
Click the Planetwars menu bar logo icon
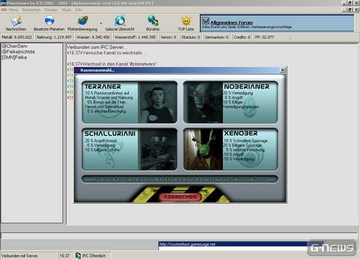(4, 10)
